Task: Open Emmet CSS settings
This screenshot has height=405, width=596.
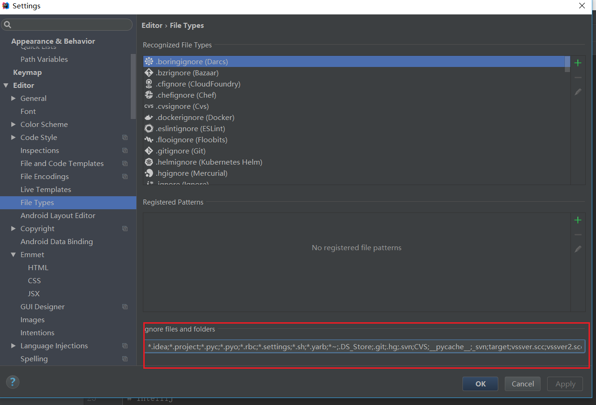Action: [x=34, y=281]
